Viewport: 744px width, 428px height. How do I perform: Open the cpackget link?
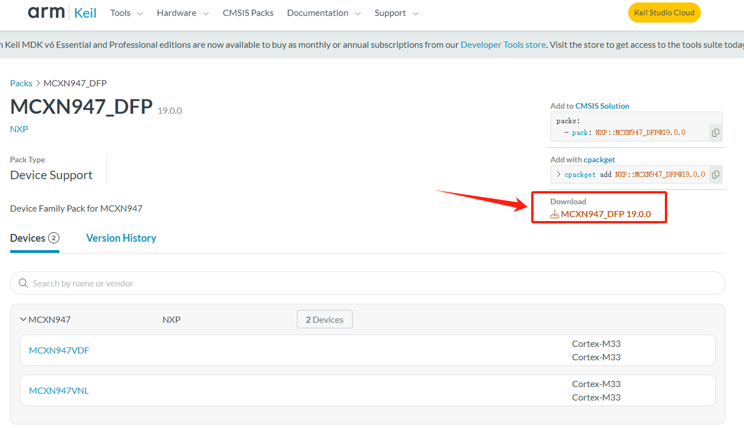599,159
